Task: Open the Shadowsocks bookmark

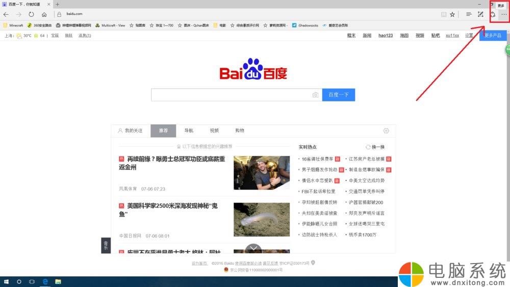Action: click(x=305, y=25)
